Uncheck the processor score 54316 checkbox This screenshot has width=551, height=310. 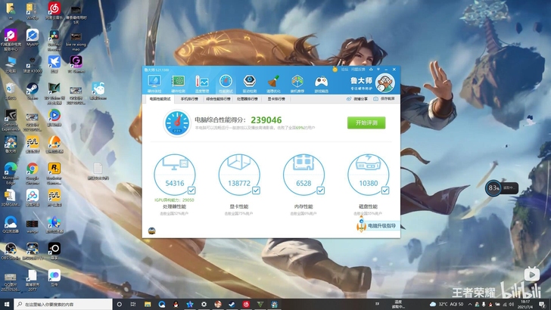click(x=191, y=191)
